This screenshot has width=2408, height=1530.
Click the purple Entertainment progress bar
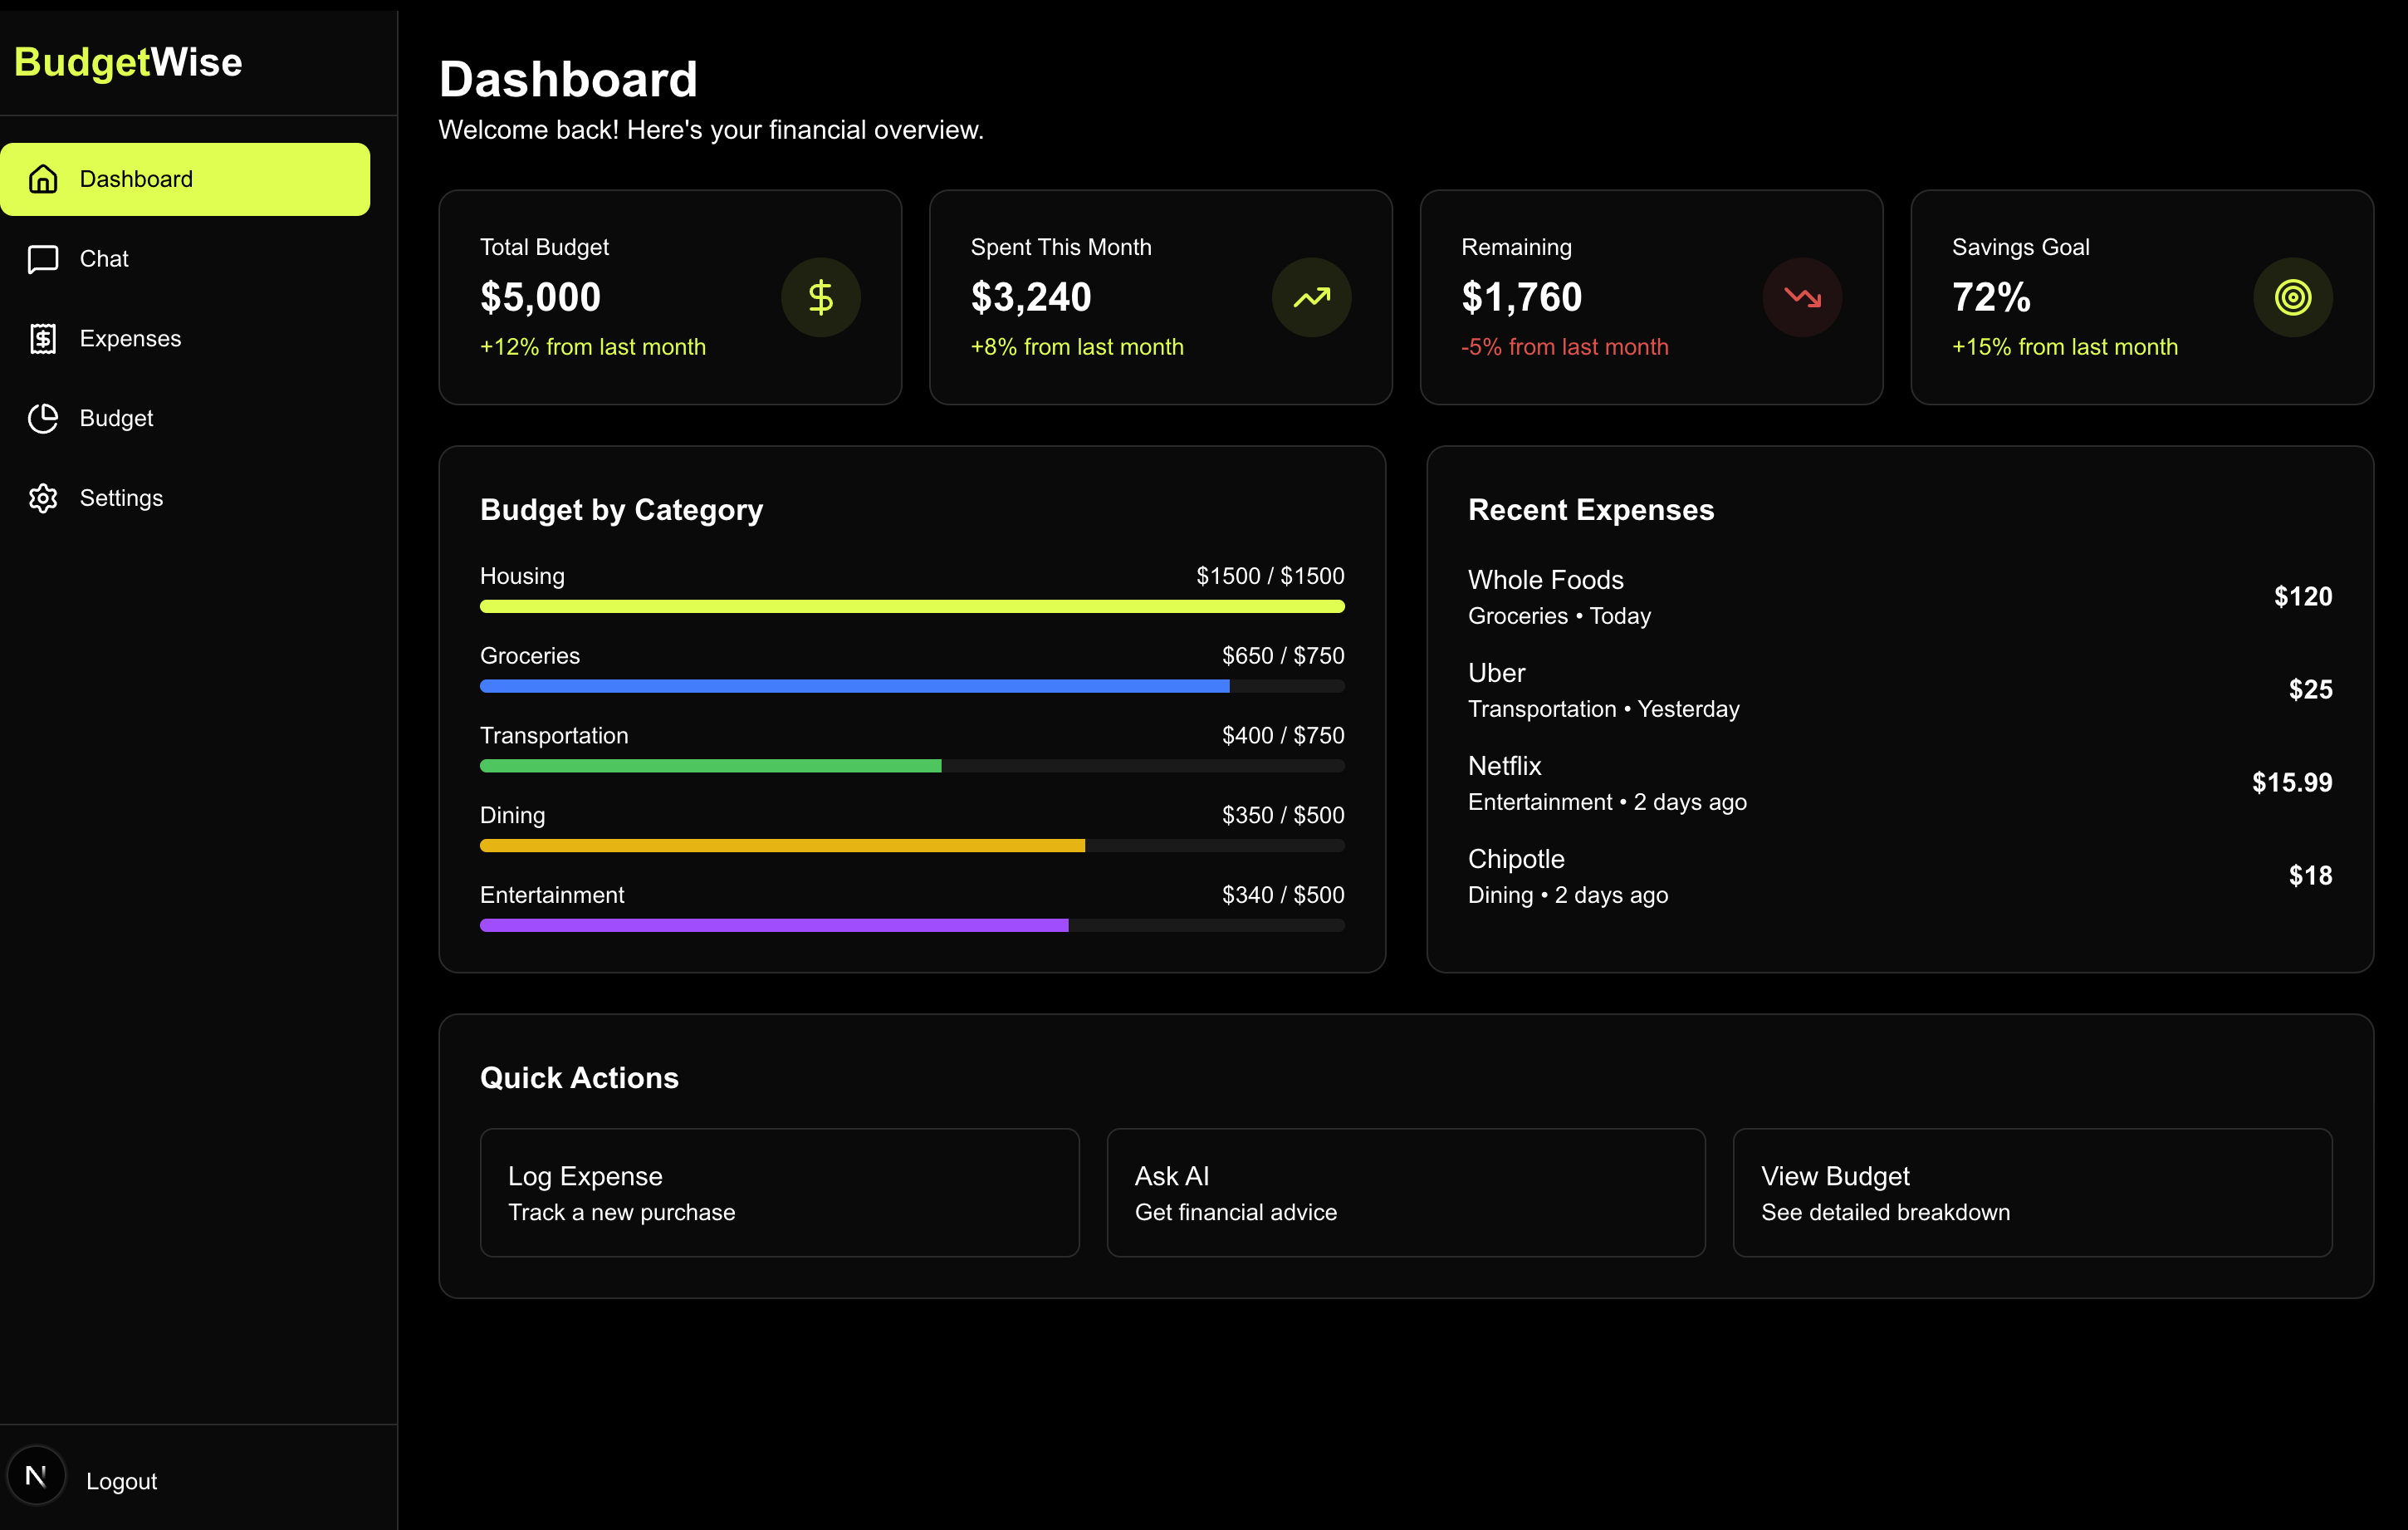click(774, 925)
